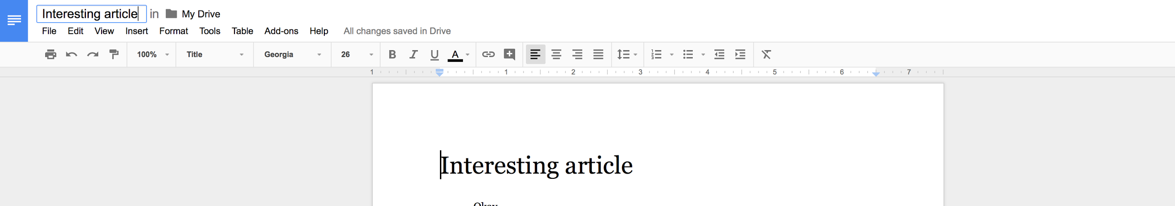The width and height of the screenshot is (1175, 206).
Task: Open the Add-ons menu
Action: click(281, 31)
